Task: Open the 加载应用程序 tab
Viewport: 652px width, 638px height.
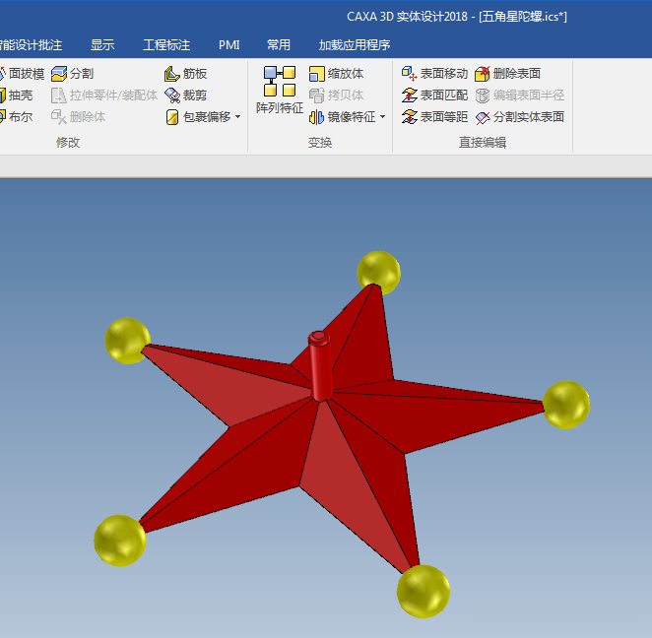Action: tap(355, 45)
